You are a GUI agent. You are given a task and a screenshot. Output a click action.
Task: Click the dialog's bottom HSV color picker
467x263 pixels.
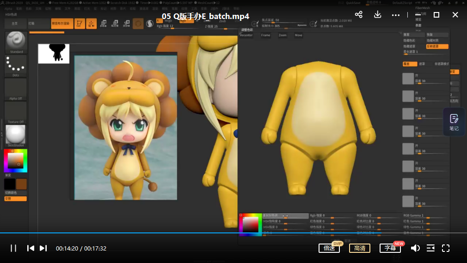click(x=251, y=225)
